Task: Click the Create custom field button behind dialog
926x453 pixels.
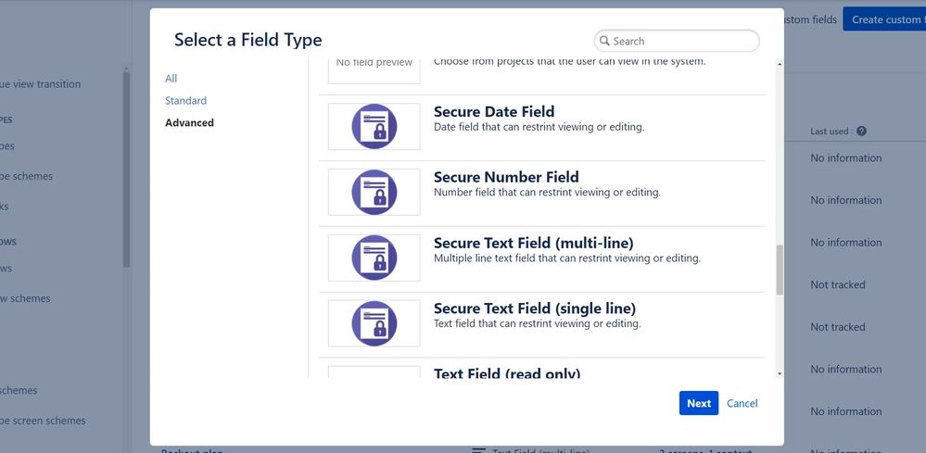Action: pos(884,19)
